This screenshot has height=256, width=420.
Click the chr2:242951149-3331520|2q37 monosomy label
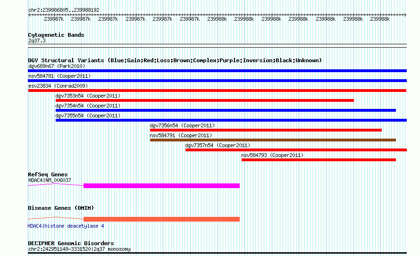coord(79,249)
